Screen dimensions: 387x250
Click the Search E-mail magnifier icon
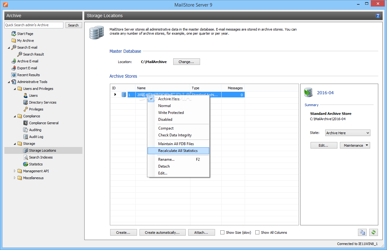[x=14, y=47]
